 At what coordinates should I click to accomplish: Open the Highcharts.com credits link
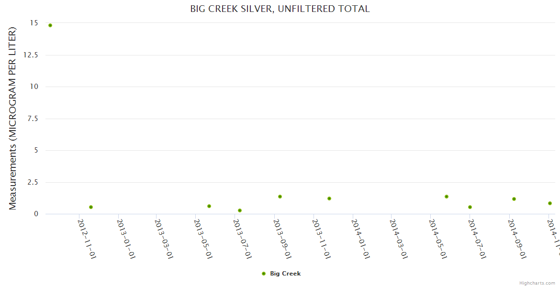538,283
